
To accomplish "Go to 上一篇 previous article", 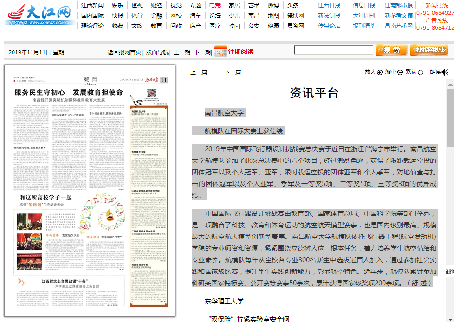I will tap(199, 72).
